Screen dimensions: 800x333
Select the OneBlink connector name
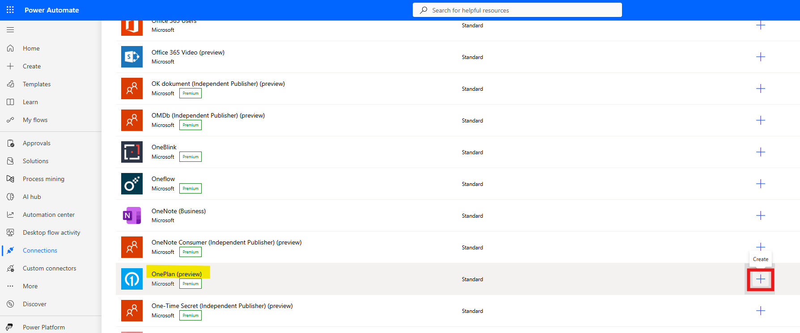(164, 147)
